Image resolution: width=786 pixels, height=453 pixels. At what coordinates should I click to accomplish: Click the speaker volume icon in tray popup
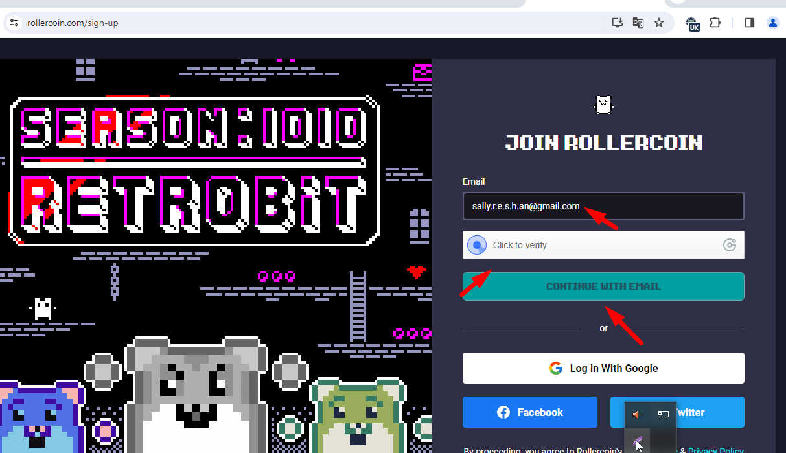637,415
